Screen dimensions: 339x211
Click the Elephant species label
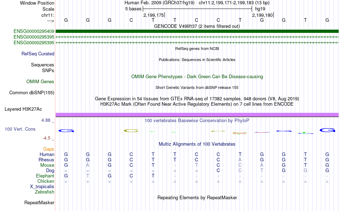(45, 176)
